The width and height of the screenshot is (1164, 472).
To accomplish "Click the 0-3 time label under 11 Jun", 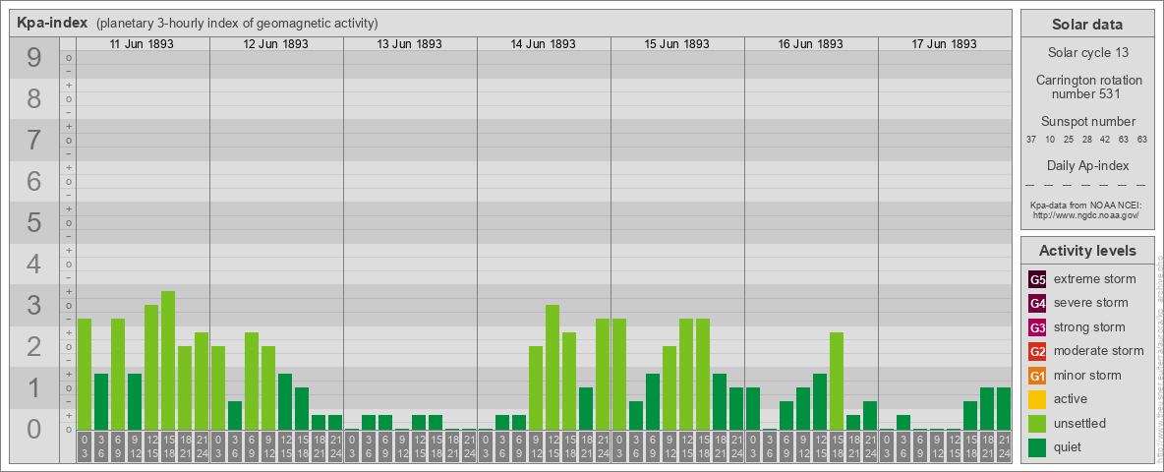I will 85,447.
